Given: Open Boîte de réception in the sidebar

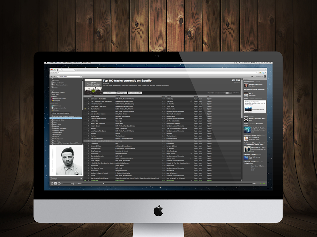Looking at the screenshot, I should pyautogui.click(x=58, y=83).
